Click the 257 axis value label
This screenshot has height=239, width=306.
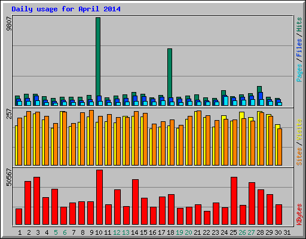pos(9,114)
